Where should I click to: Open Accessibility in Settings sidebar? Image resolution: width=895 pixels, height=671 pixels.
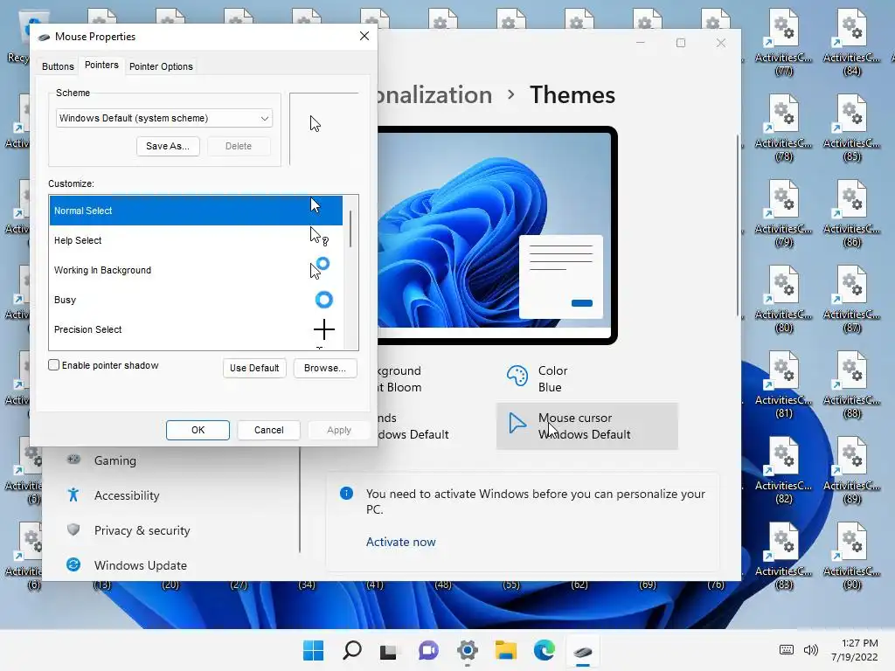pos(127,495)
